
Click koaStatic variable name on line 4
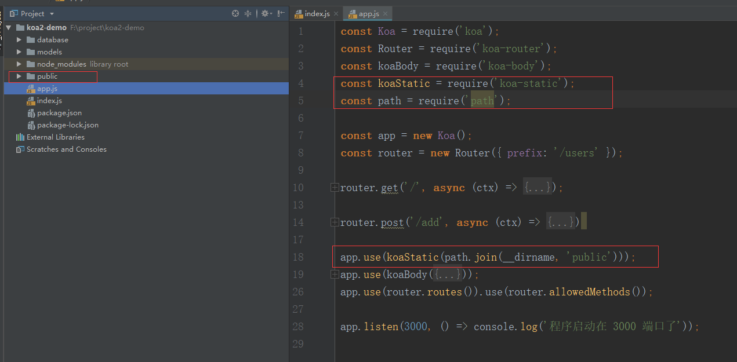[x=404, y=83]
